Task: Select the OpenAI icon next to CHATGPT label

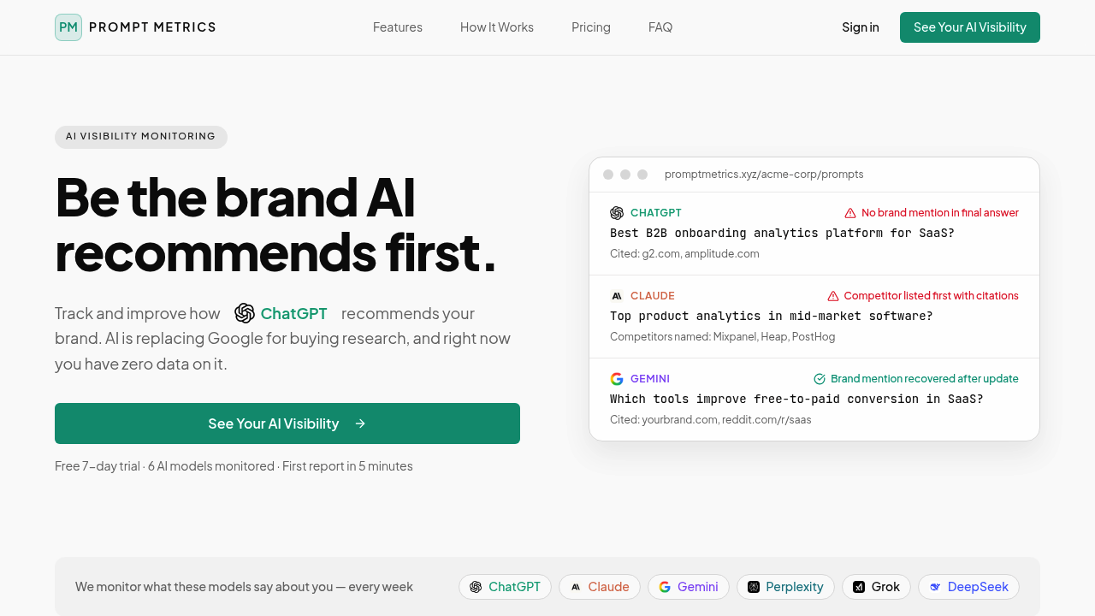Action: pyautogui.click(x=617, y=212)
